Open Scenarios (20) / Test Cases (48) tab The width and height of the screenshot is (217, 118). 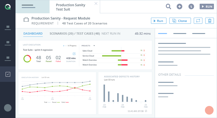coord(75,34)
